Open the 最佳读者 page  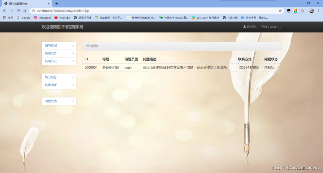pyautogui.click(x=59, y=85)
